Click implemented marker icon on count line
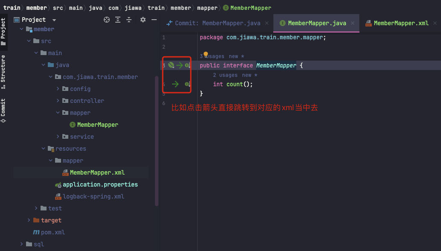 [187, 84]
